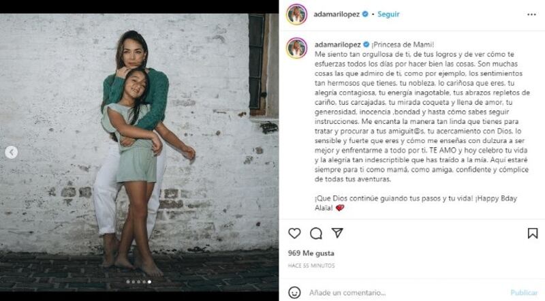The image size is (545, 301).
Task: Save post with bookmark icon
Action: click(533, 233)
